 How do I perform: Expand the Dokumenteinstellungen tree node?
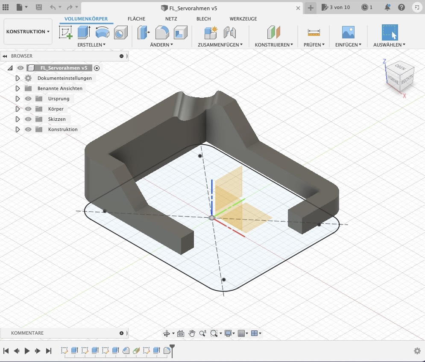point(18,78)
